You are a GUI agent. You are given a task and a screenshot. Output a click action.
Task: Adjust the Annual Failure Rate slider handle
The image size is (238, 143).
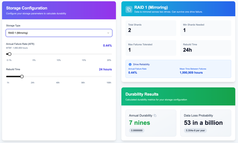[x=10, y=54]
